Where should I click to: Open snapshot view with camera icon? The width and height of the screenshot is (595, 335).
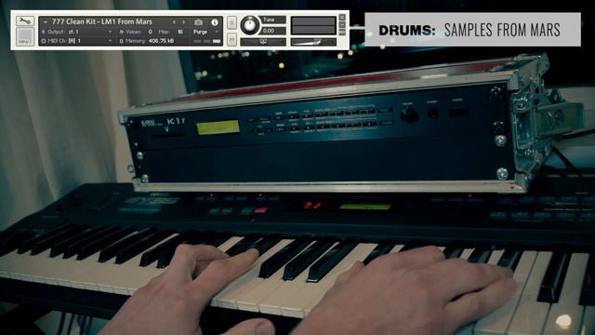coord(198,22)
